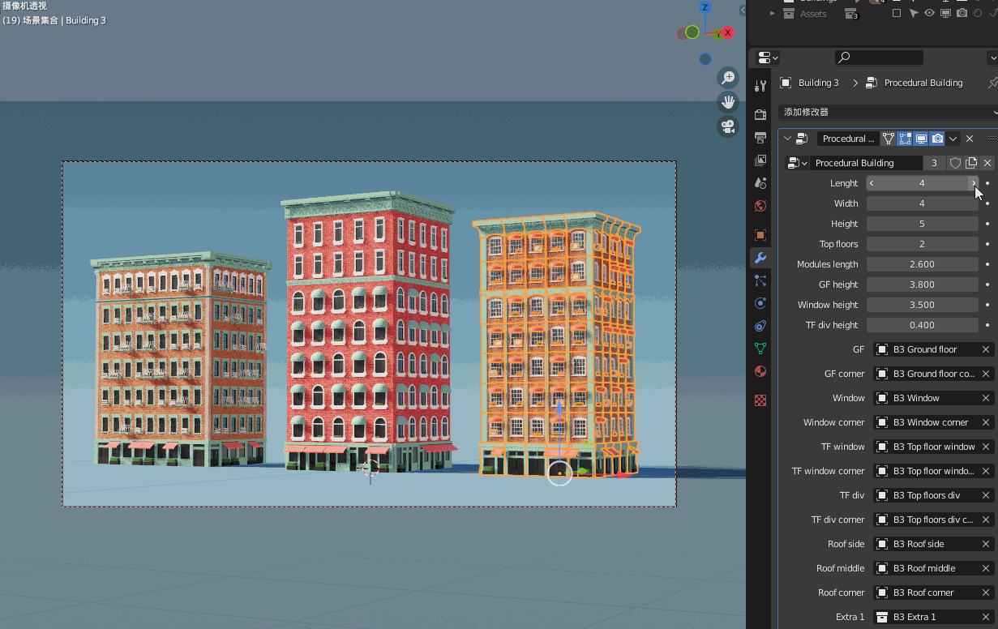Toggle camera view with the camera icon
998x629 pixels.
(728, 126)
